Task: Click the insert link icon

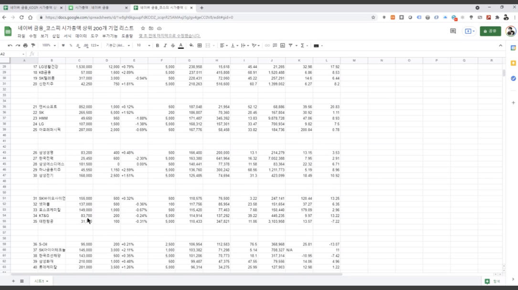Action: pyautogui.click(x=267, y=45)
